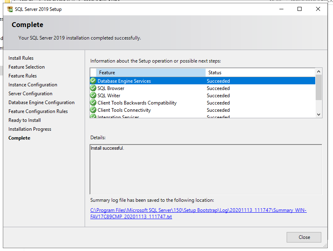The width and height of the screenshot is (333, 251).
Task: Click the Feature Rules step
Action: [23, 76]
